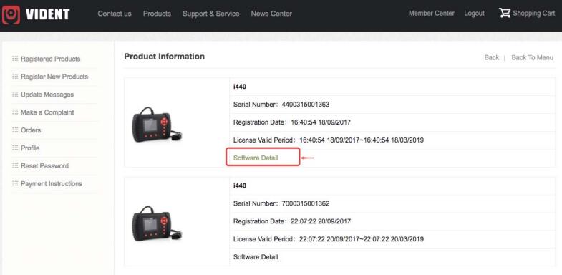Click the list icon beside Profile
The image size is (562, 275).
[15, 148]
